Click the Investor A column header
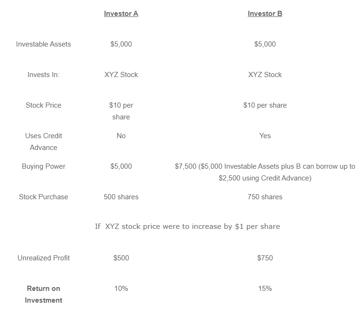Image resolution: width=363 pixels, height=313 pixels. (x=121, y=14)
